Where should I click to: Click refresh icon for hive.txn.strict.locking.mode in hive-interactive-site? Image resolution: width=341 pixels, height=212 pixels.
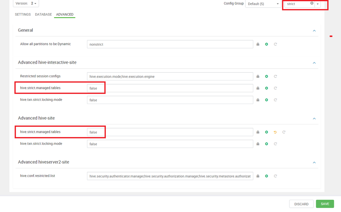click(275, 100)
